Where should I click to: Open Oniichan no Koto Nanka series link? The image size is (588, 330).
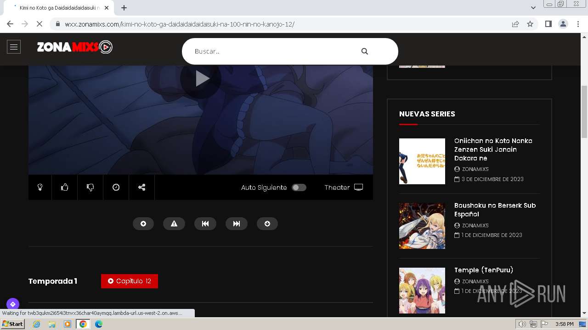[493, 149]
